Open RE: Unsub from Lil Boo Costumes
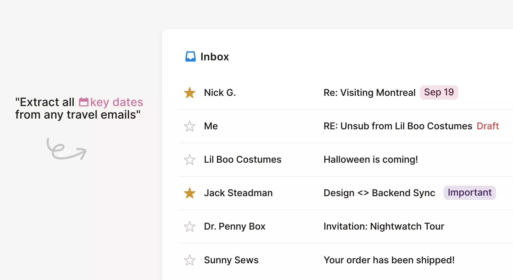Screen dimensions: 513x280 pos(398,126)
